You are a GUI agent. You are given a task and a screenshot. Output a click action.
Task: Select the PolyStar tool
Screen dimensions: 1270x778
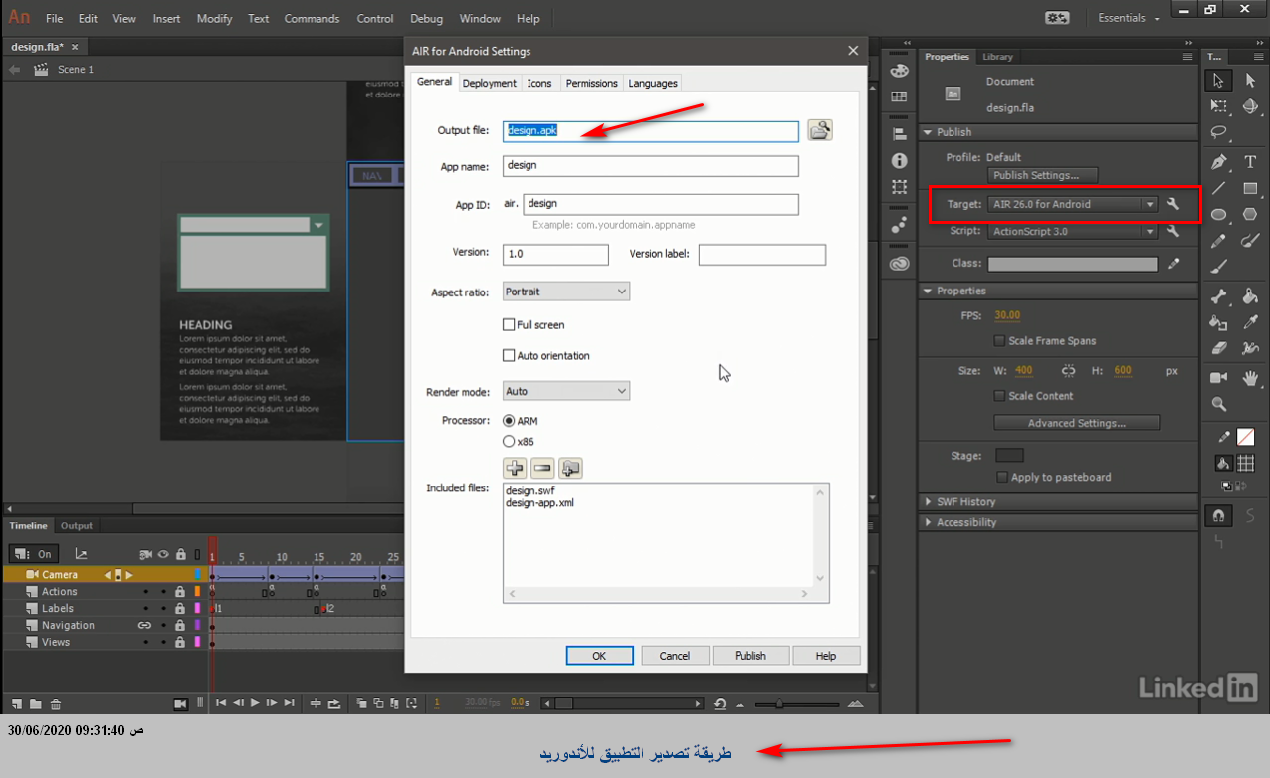pyautogui.click(x=1250, y=214)
